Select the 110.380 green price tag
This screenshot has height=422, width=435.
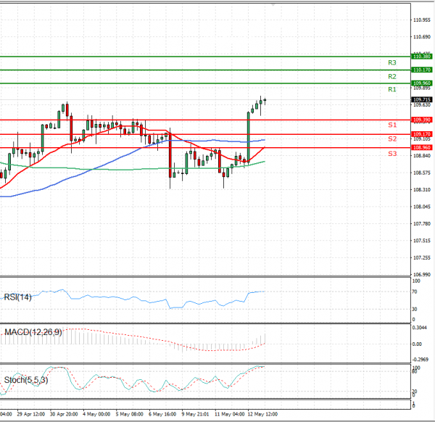421,57
